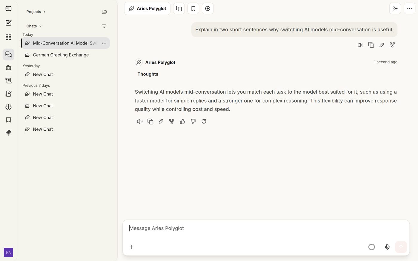Open the apps grid icon in sidebar

coord(8,37)
